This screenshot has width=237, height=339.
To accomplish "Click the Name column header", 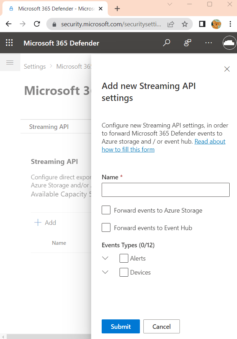I will (x=59, y=243).
